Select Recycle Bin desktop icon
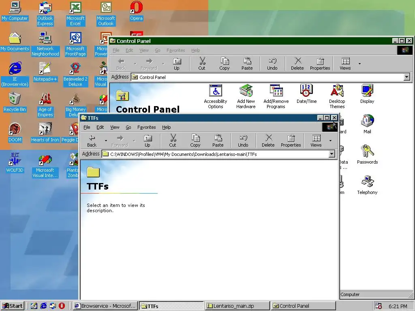This screenshot has height=311, width=415. (x=15, y=102)
